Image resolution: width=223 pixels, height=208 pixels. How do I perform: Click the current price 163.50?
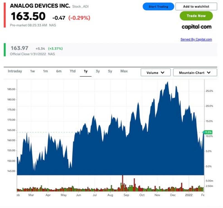[x=28, y=16]
